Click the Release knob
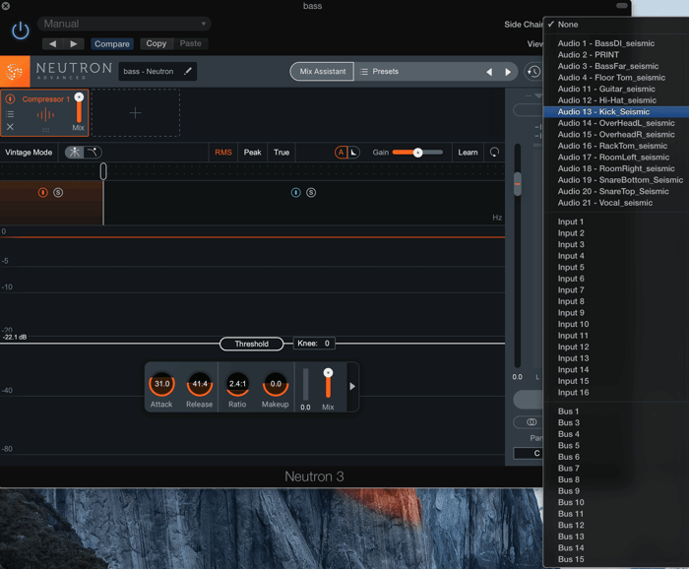 (x=200, y=384)
